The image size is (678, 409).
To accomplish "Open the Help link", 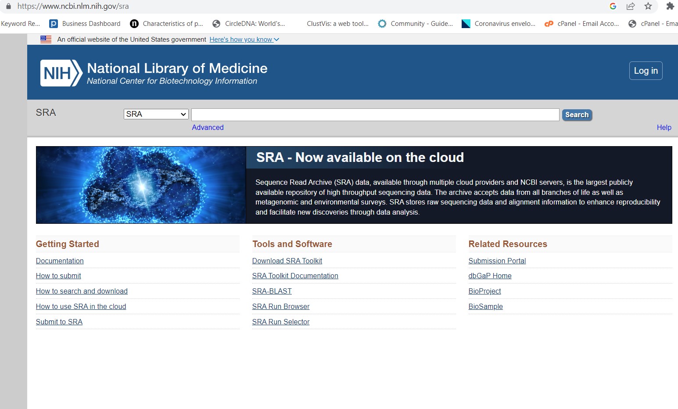I will click(x=664, y=127).
